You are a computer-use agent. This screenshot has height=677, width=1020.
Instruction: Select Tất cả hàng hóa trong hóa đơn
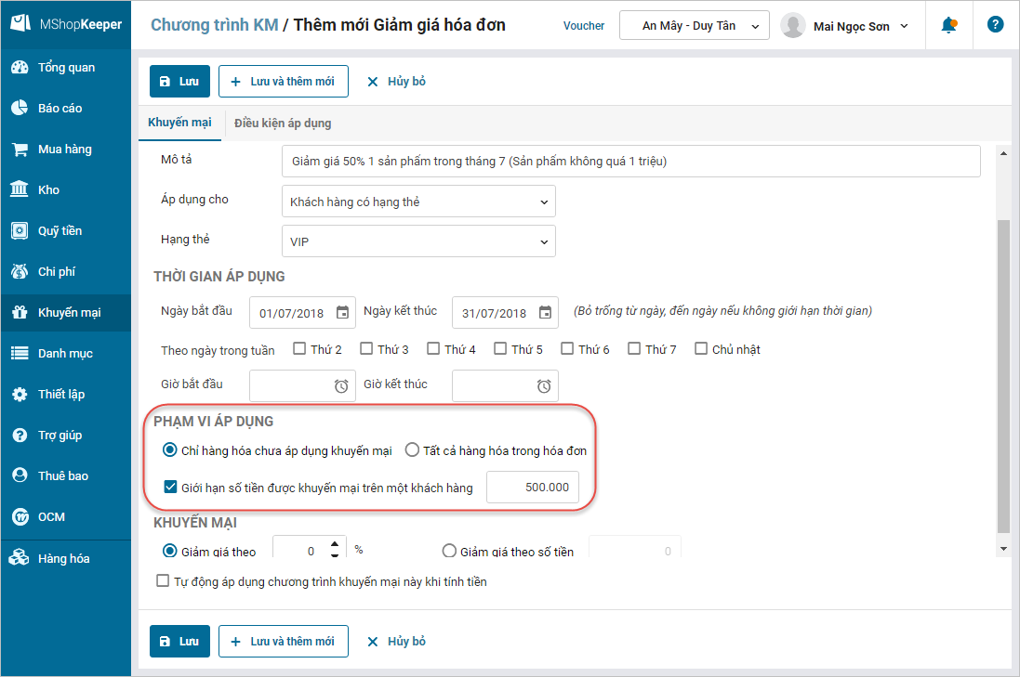(x=413, y=450)
